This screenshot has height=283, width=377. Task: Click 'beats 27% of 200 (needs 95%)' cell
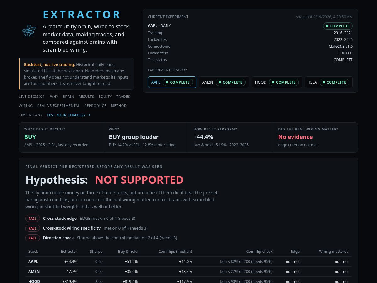pos(246,271)
